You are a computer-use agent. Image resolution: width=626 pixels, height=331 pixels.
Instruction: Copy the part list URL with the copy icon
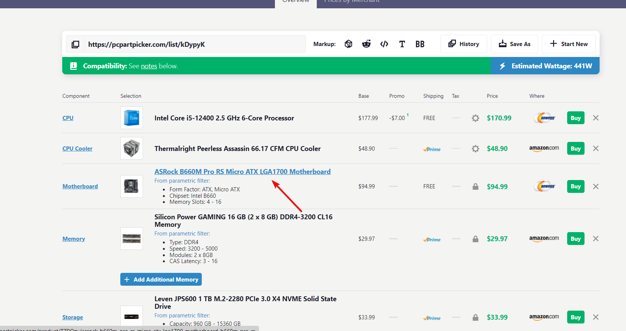point(75,44)
